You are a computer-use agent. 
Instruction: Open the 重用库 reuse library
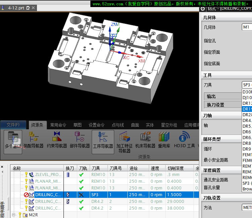click(x=164, y=141)
